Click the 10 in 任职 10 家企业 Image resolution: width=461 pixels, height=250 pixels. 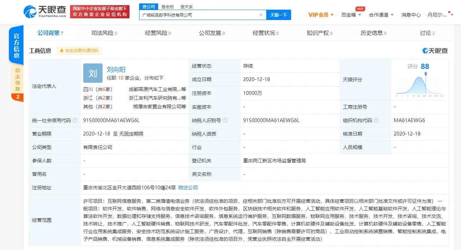121,78
